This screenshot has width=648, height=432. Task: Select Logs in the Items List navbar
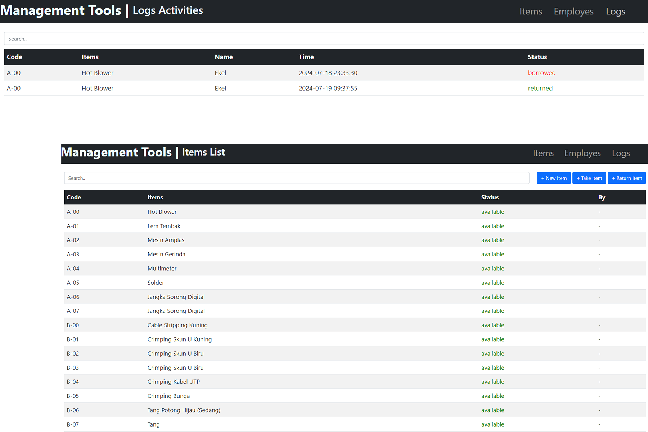(620, 153)
